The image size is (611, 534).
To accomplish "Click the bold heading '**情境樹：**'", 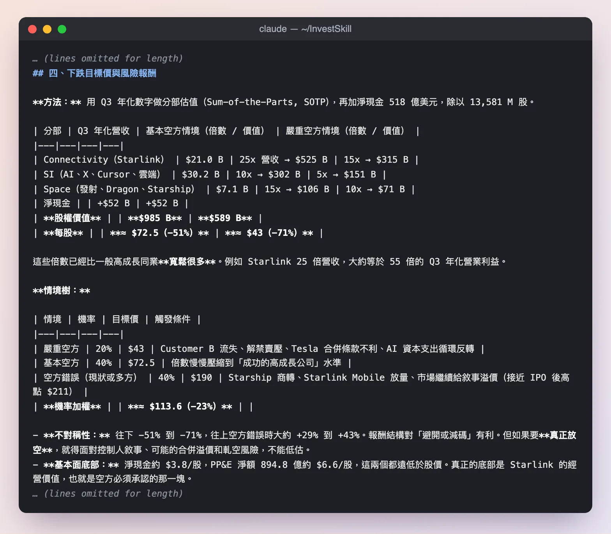I will pos(62,290).
